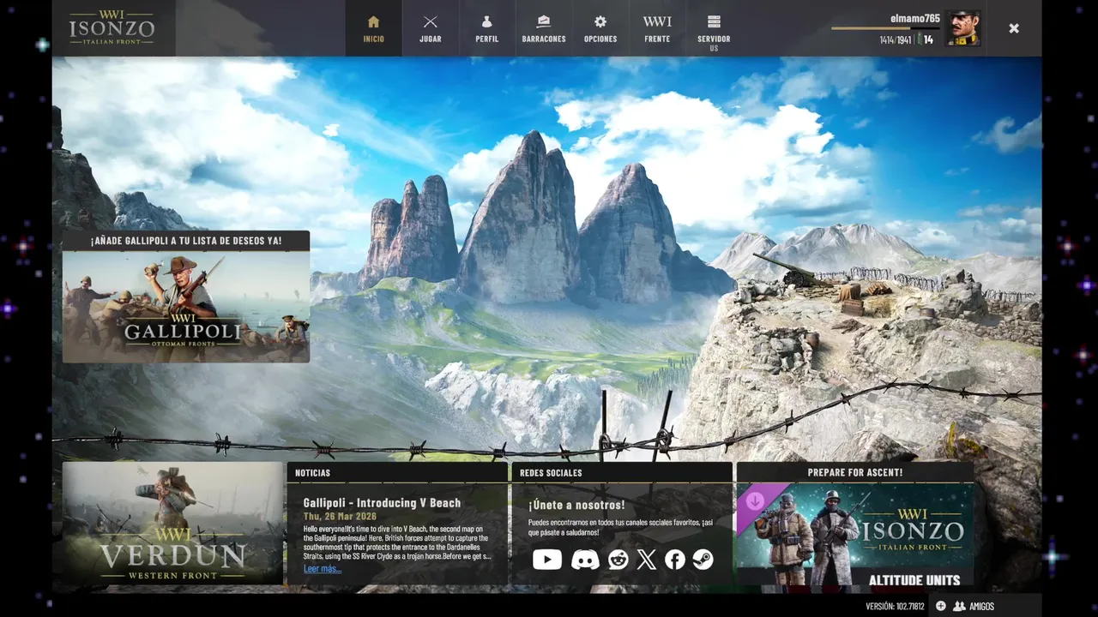Viewport: 1098px width, 617px height.
Task: Close the game menu with the X
Action: coord(1014,28)
